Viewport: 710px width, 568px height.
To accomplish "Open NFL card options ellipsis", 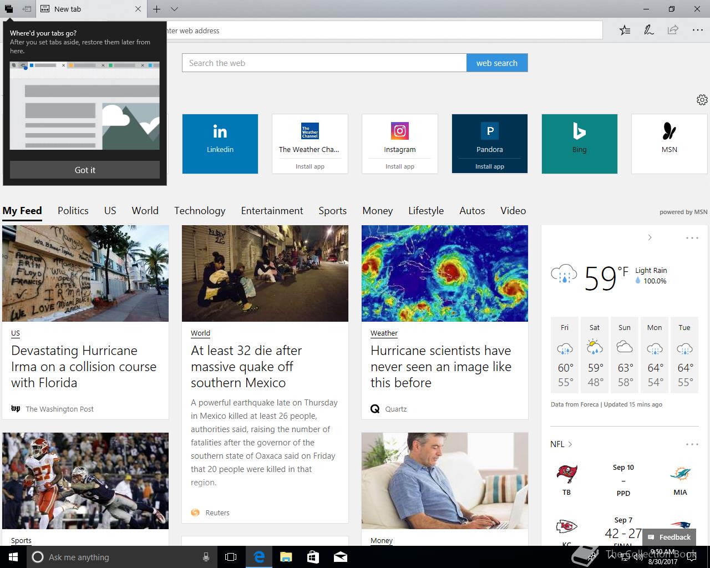I will click(x=692, y=444).
